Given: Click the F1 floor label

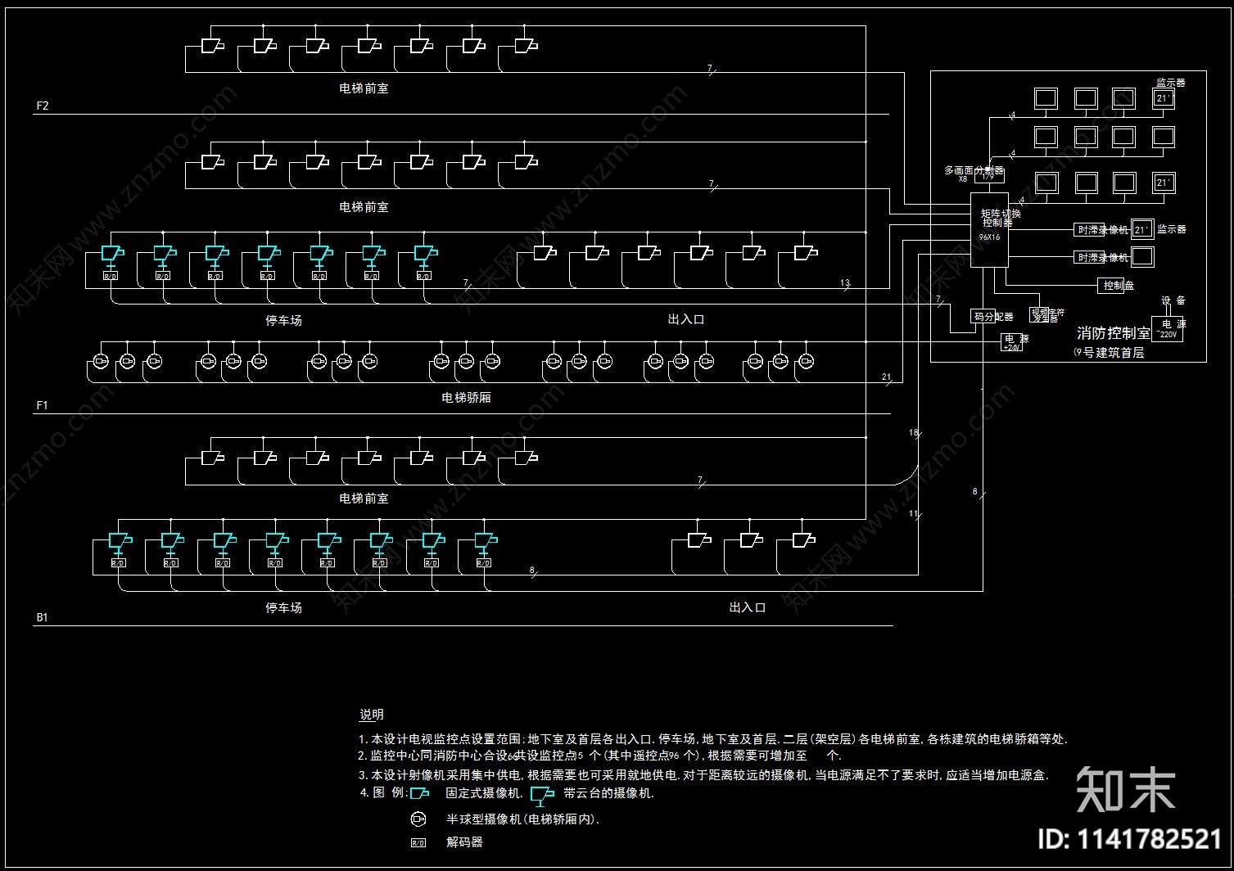Looking at the screenshot, I should 43,405.
